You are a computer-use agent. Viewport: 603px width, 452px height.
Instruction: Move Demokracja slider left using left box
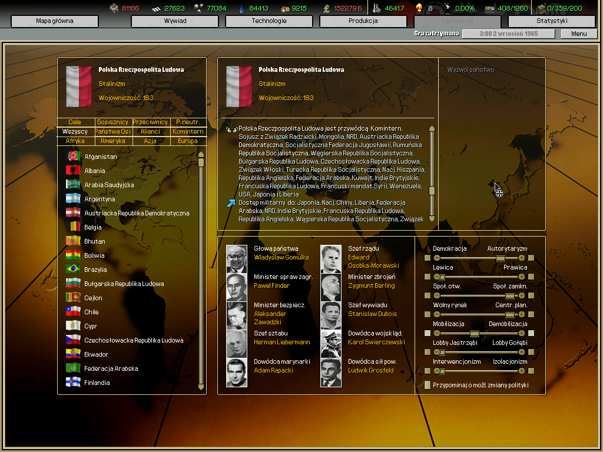coord(428,258)
